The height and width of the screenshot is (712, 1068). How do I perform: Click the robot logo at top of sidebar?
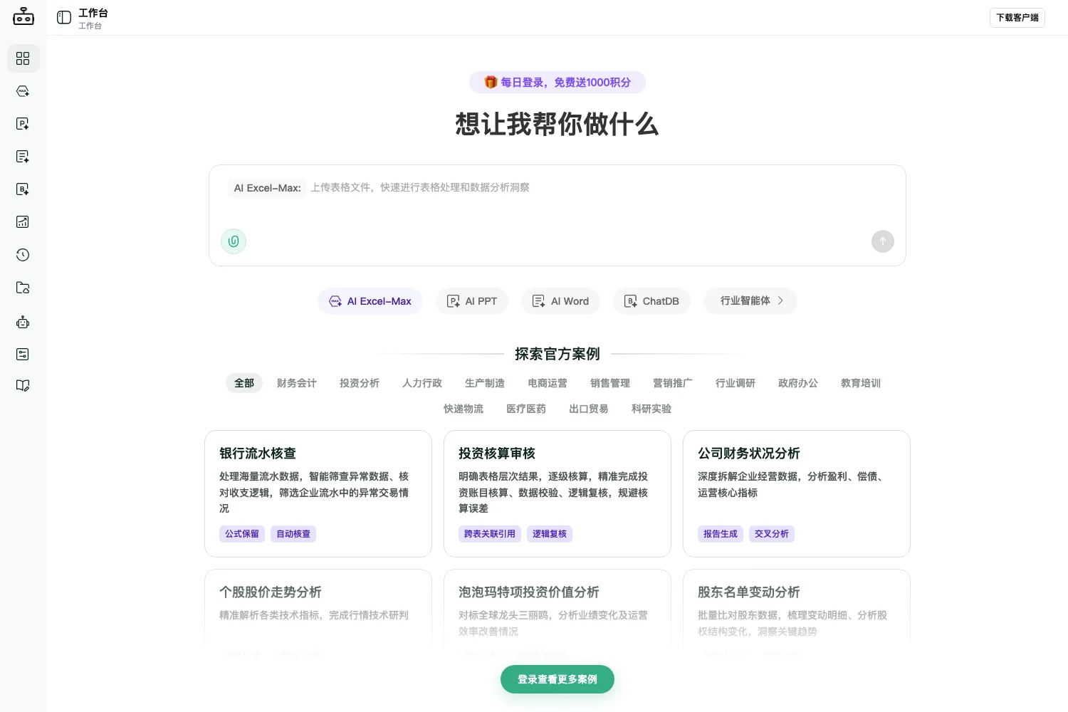click(x=23, y=16)
